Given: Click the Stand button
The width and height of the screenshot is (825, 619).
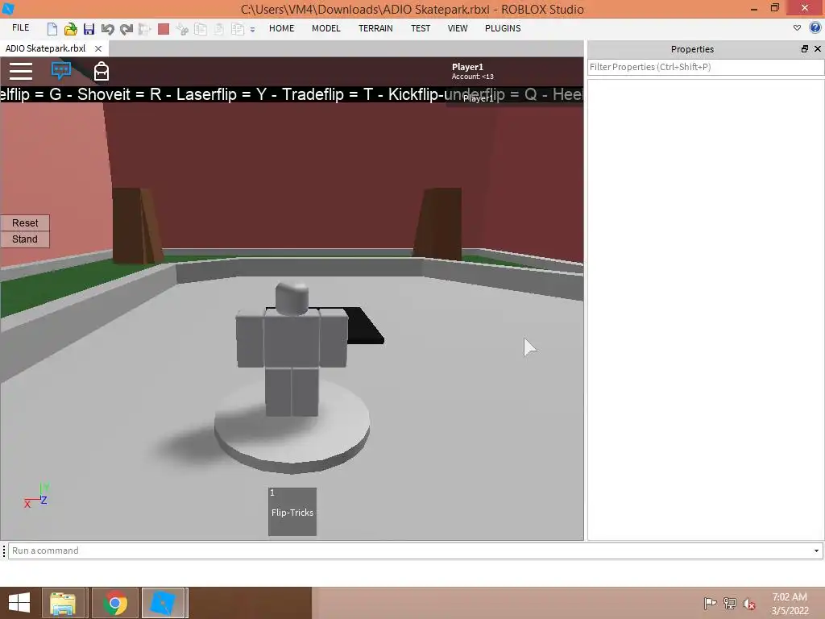Looking at the screenshot, I should pyautogui.click(x=25, y=239).
